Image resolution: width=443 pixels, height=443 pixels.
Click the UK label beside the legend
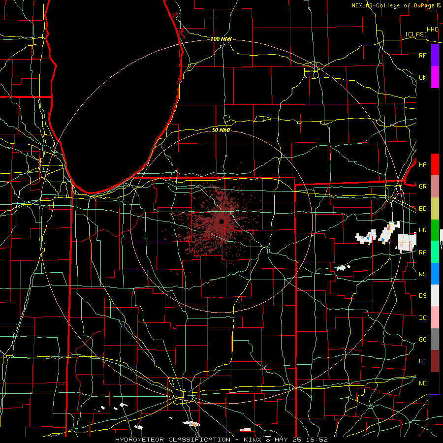tap(422, 77)
